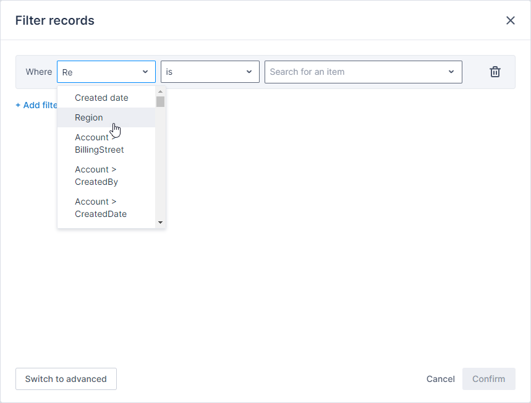Click the up arrow on the field list scrollbar
The image size is (531, 403).
tap(159, 90)
